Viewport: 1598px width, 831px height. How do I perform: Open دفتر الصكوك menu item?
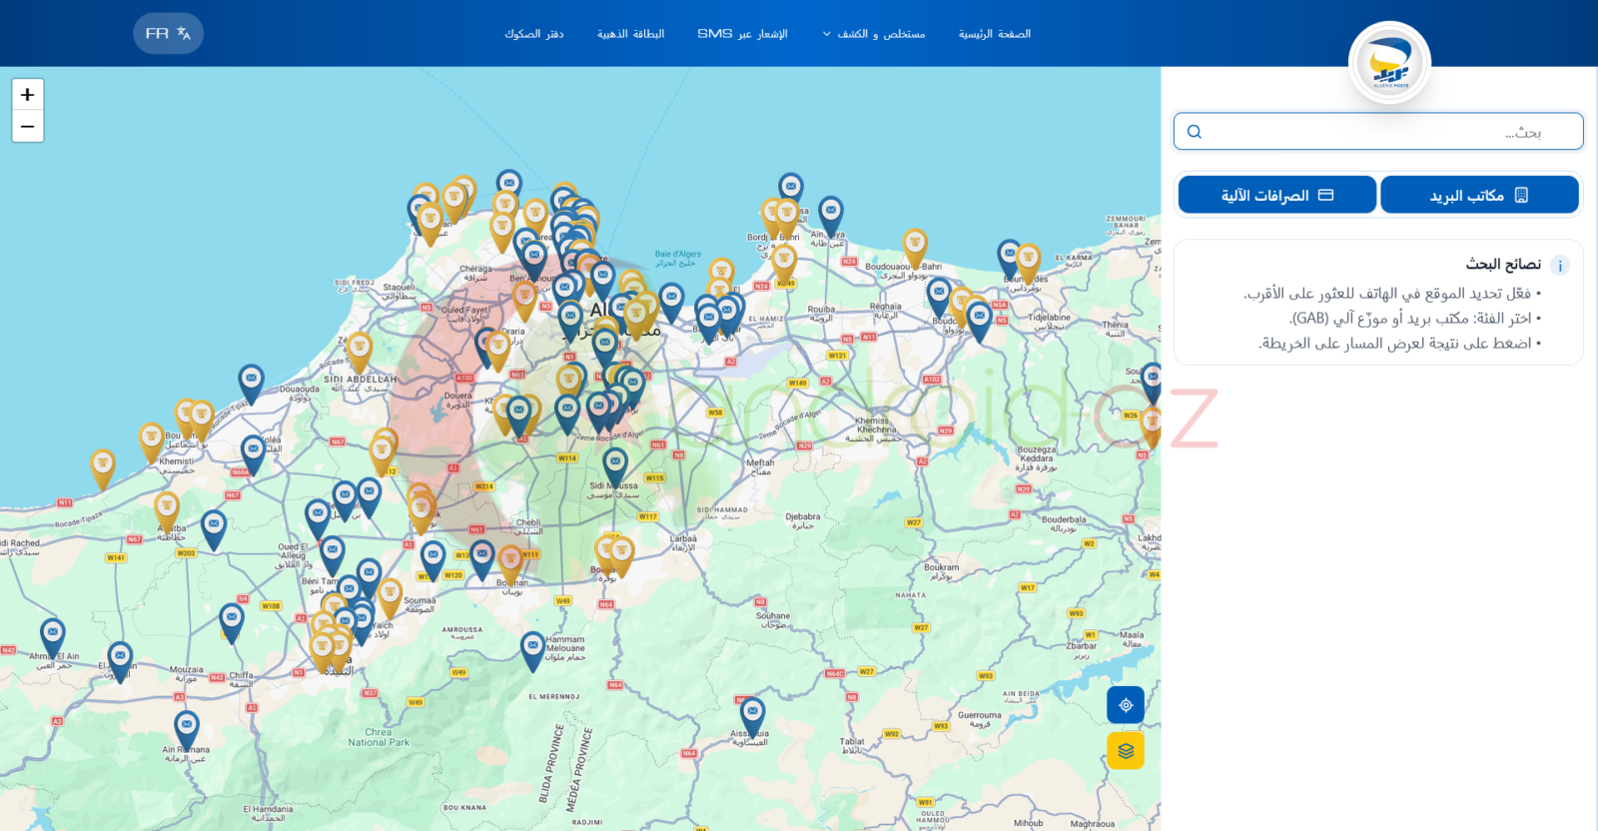(x=533, y=34)
